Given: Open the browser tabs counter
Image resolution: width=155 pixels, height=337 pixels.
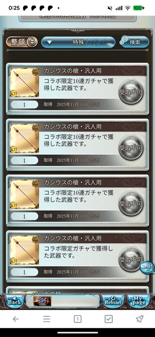Looking at the screenshot, I should pos(77,319).
